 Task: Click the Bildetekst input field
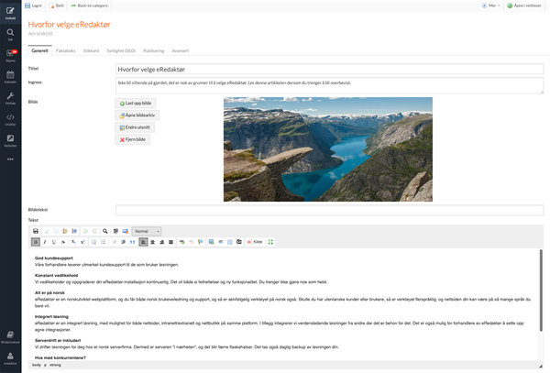click(x=329, y=210)
